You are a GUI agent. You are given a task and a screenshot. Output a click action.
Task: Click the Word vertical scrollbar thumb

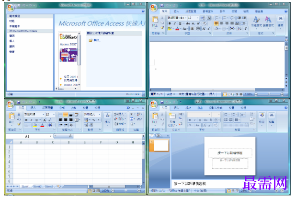coord(286,48)
